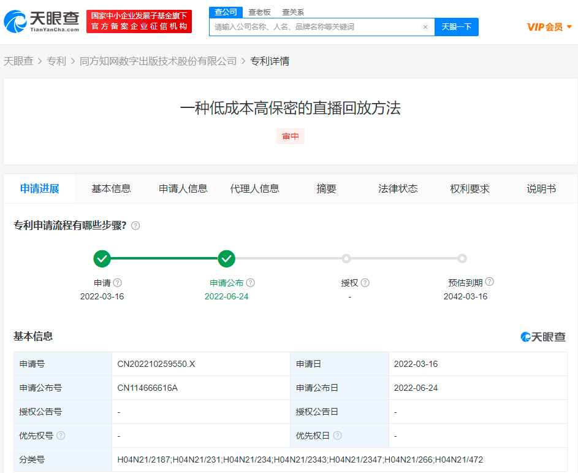
Task: Open the 申请进展 tab
Action: pyautogui.click(x=40, y=189)
